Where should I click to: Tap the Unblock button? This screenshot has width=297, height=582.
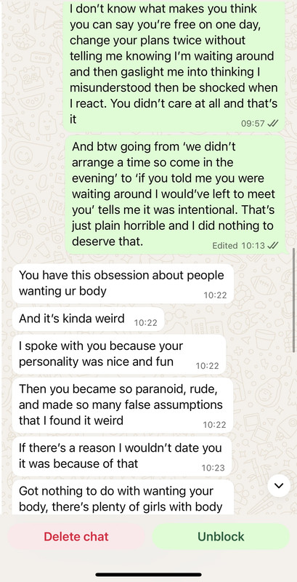[221, 536]
